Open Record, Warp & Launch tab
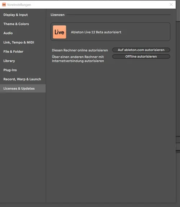 coord(22,79)
